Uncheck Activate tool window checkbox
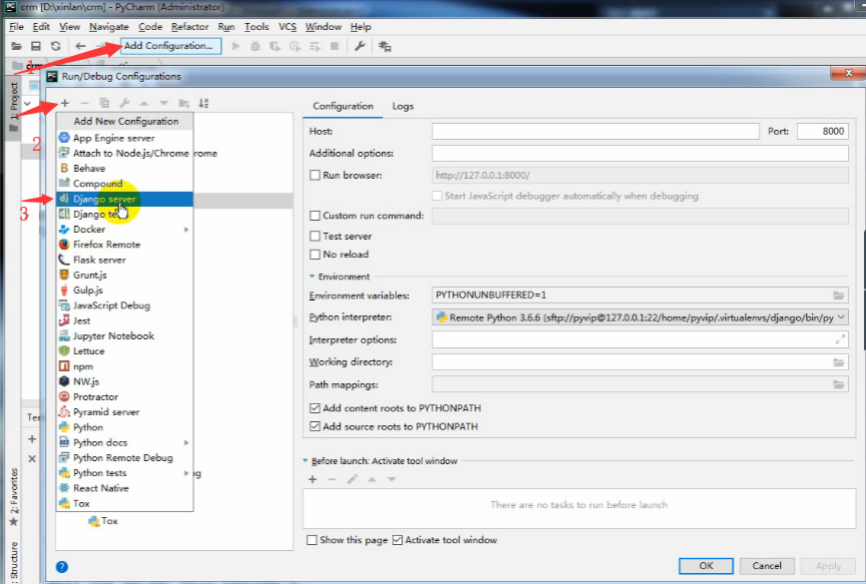The image size is (866, 584). pos(397,540)
